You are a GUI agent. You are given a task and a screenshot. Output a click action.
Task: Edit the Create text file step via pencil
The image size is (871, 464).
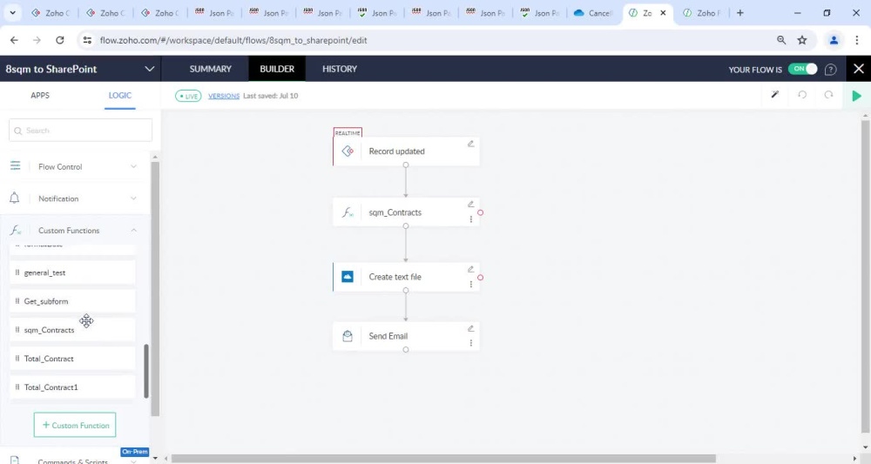[x=470, y=269]
